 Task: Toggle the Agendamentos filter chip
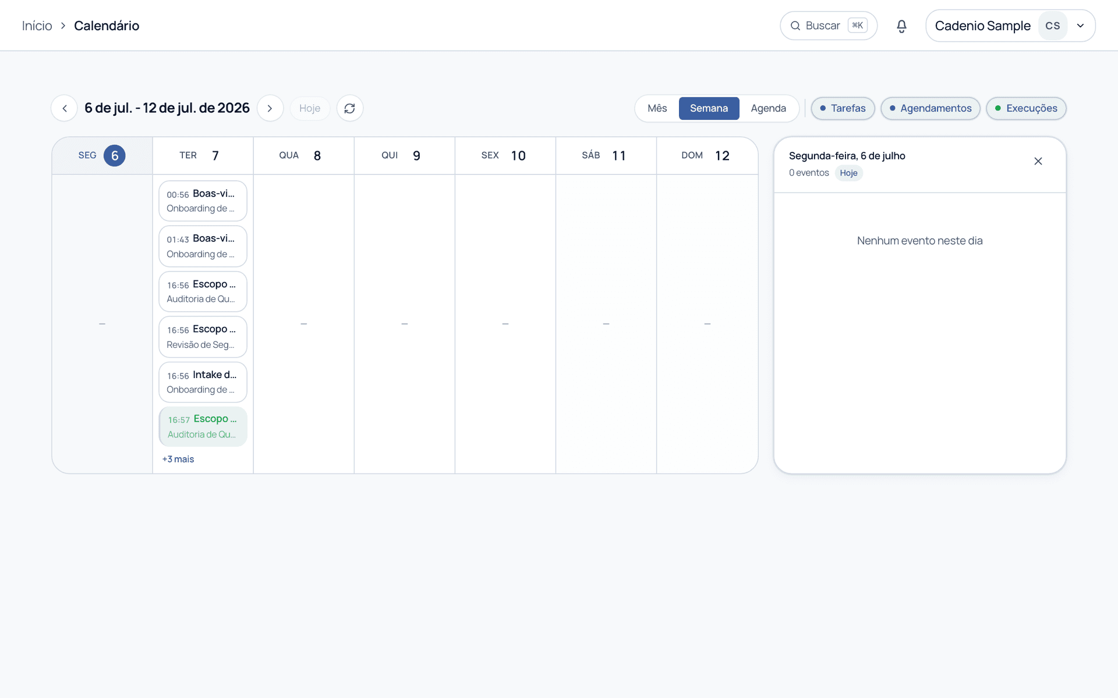pos(930,108)
